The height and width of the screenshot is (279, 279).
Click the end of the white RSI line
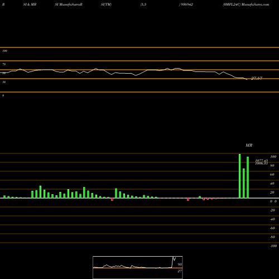(247, 80)
